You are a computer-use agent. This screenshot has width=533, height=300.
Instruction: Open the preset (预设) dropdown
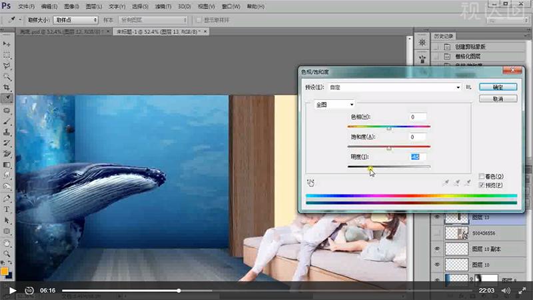click(394, 87)
